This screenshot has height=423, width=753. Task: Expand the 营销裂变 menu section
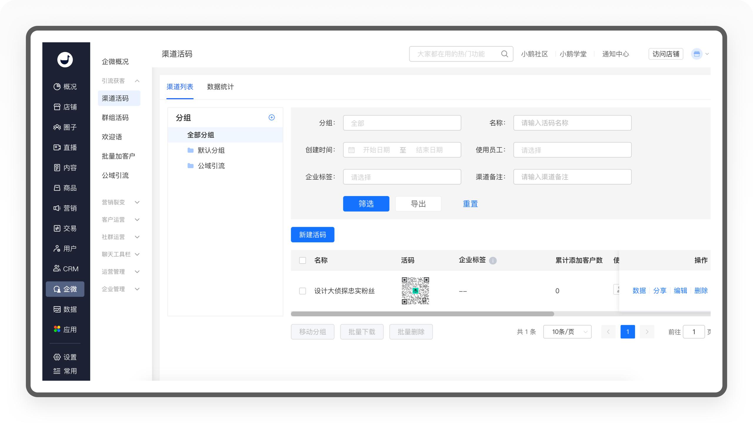click(137, 202)
